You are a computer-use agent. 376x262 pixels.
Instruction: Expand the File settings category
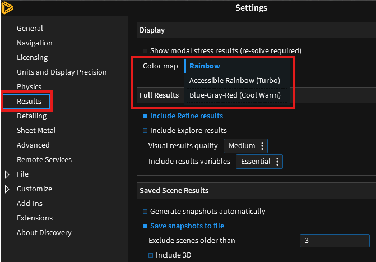tap(7, 174)
